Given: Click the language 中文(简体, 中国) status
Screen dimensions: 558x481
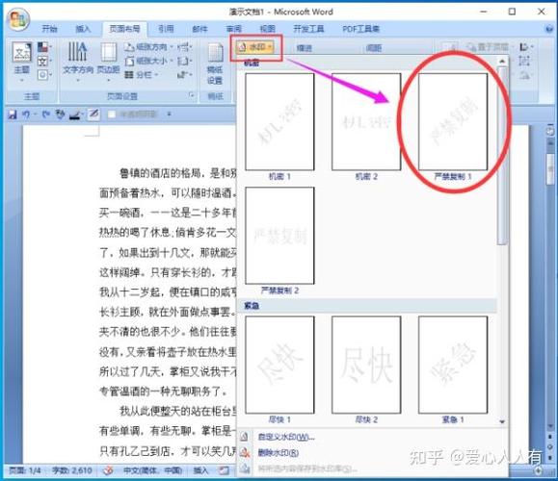Looking at the screenshot, I should [152, 470].
